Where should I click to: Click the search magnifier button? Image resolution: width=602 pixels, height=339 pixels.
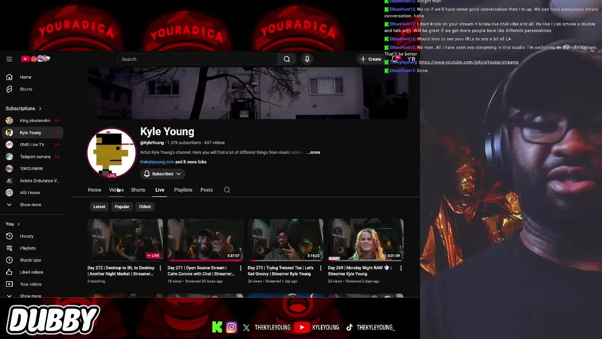(x=286, y=59)
